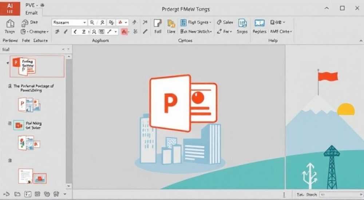
Task: Click the left angle bracket icon in toolbar
Action: [x=75, y=32]
